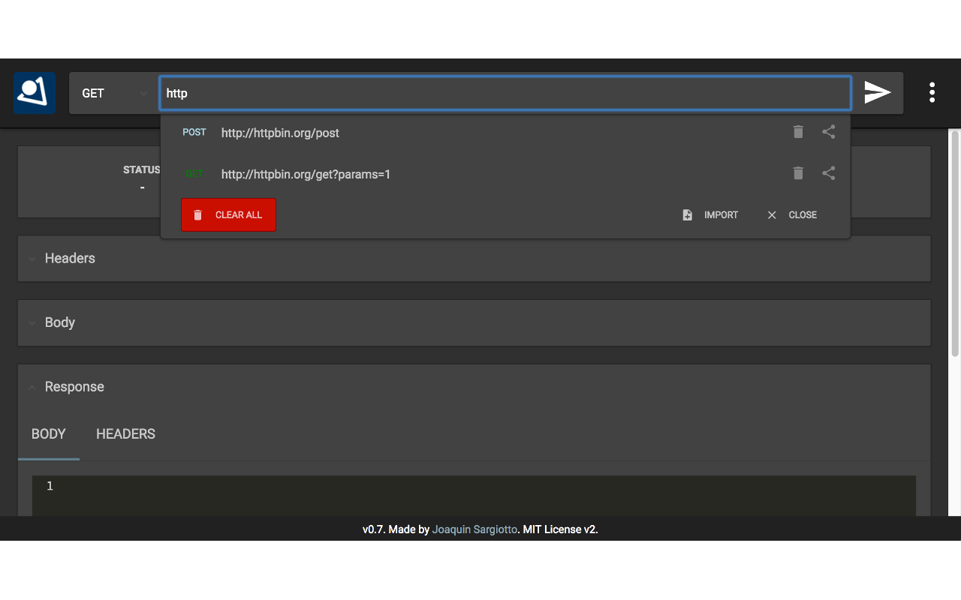
Task: Click inside the URL input field
Action: point(505,93)
